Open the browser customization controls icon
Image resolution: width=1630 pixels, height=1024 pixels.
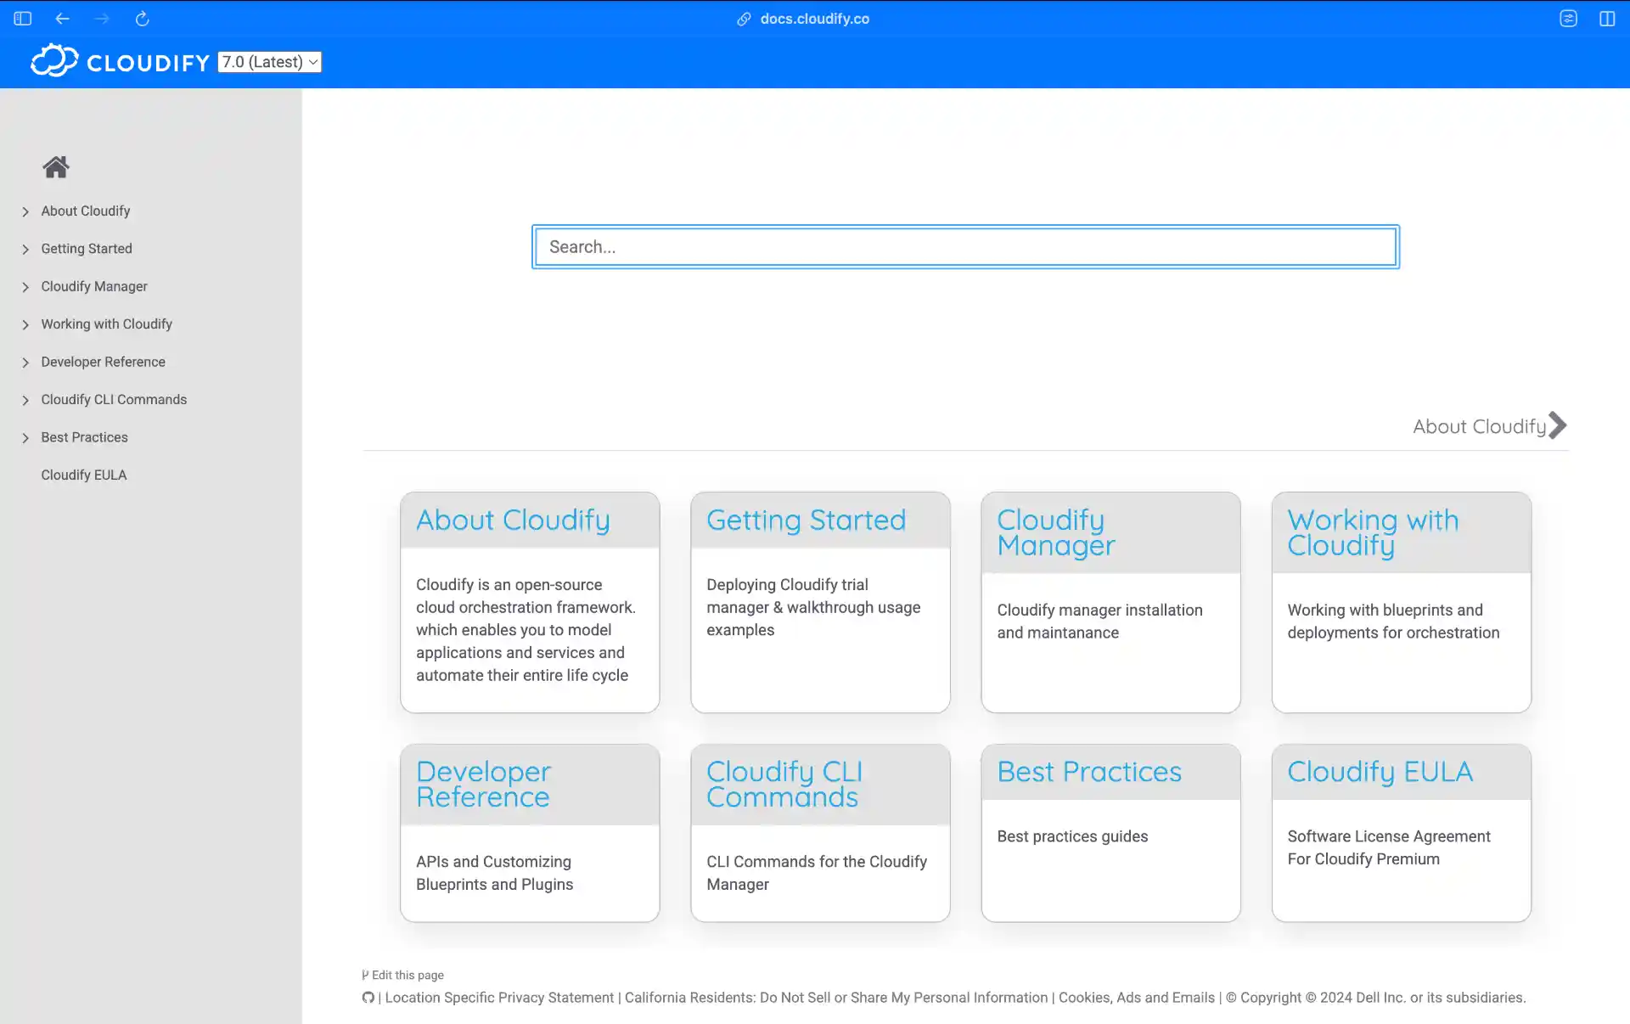pyautogui.click(x=1568, y=18)
